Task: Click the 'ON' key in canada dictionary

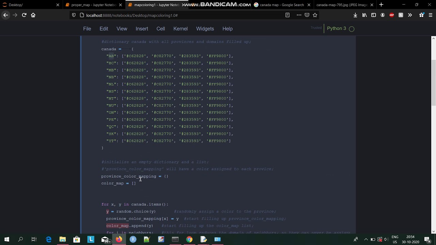Action: click(111, 113)
